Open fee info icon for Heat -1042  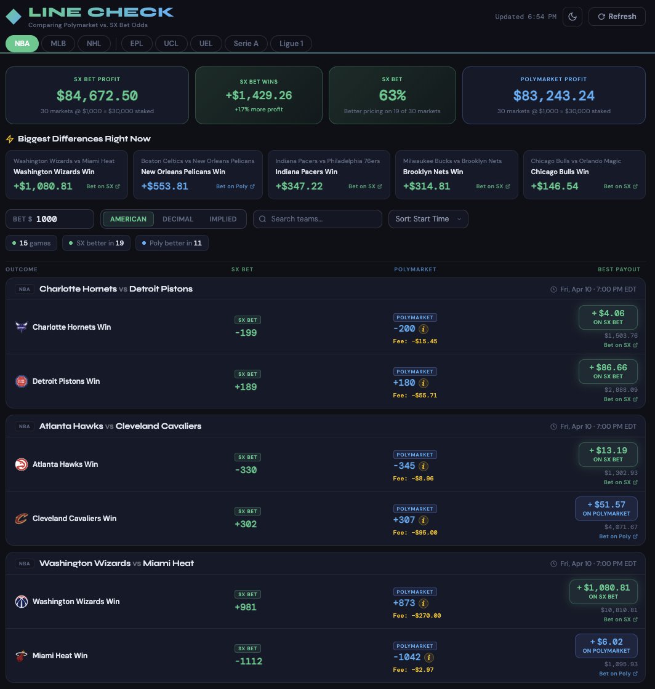point(428,657)
